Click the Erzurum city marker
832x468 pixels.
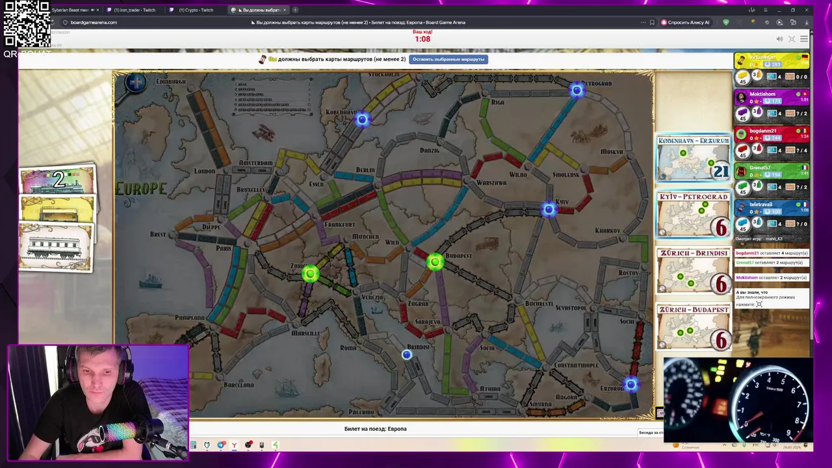[x=630, y=384]
